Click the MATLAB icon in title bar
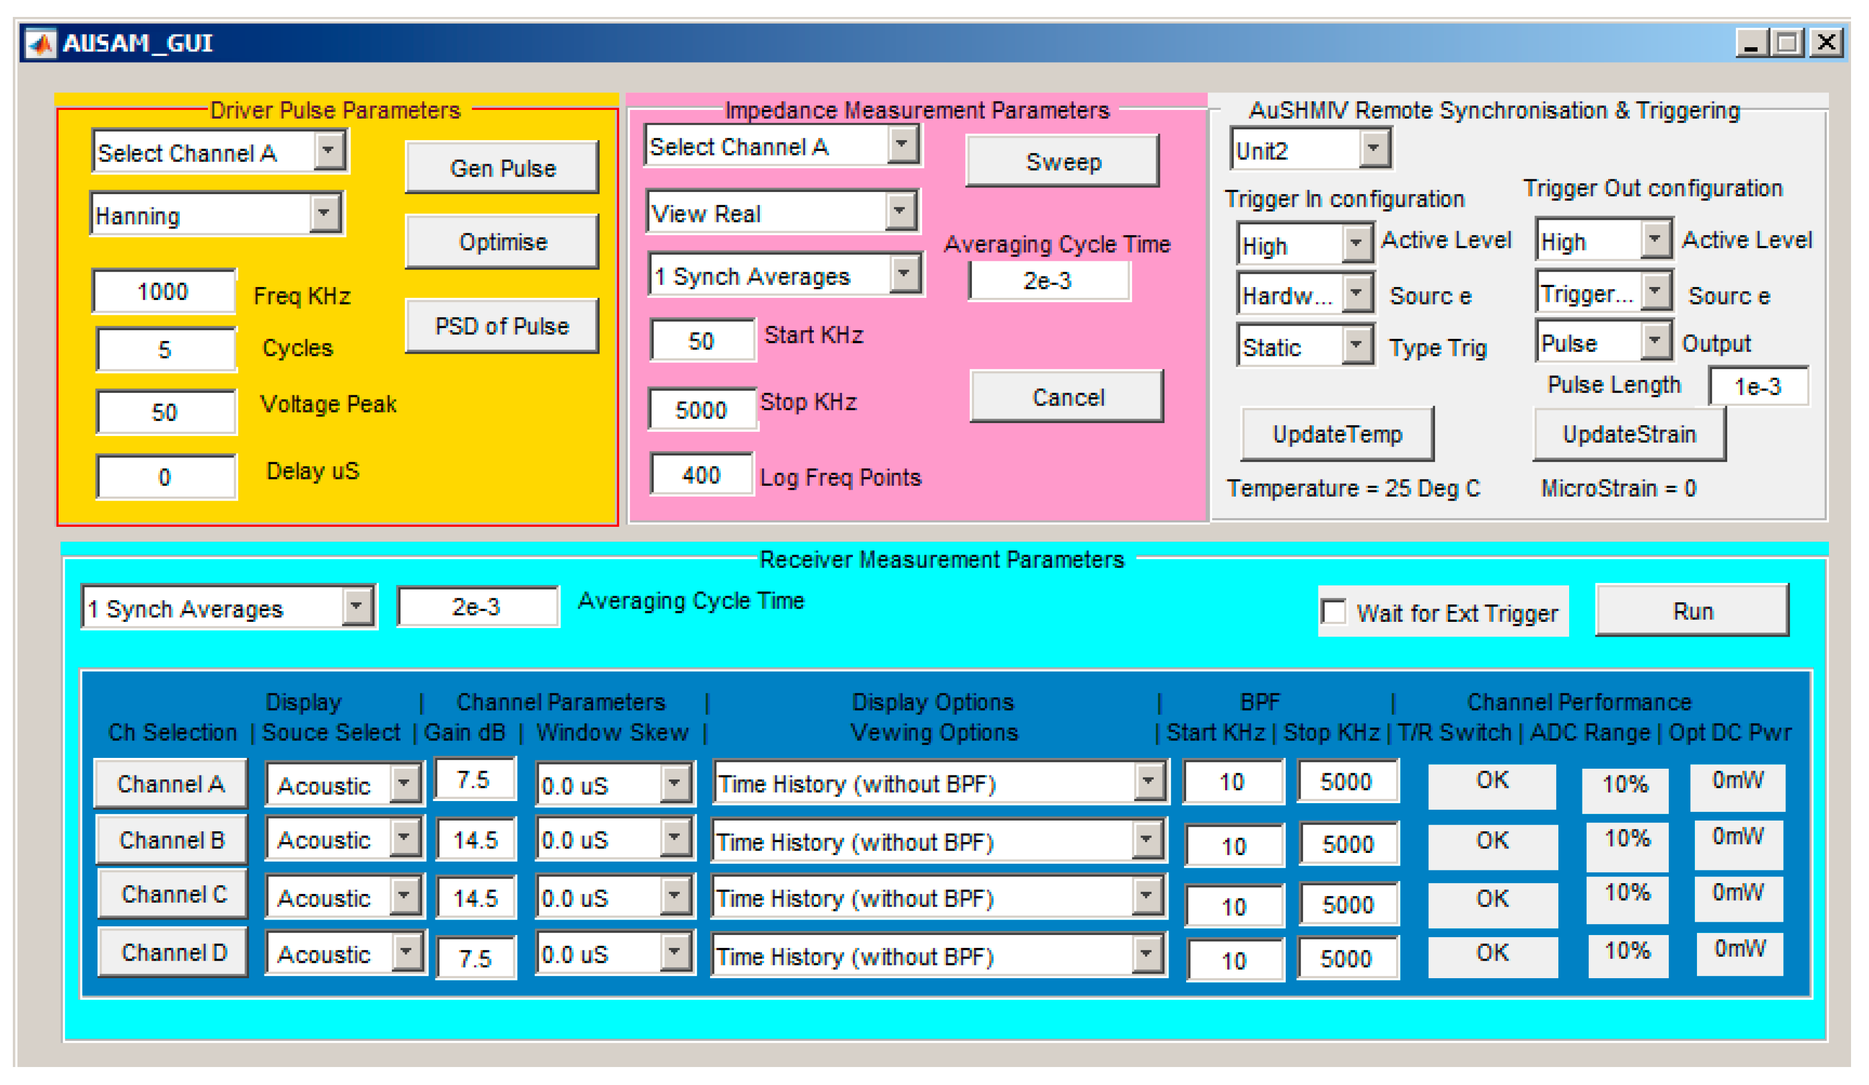 pyautogui.click(x=40, y=44)
